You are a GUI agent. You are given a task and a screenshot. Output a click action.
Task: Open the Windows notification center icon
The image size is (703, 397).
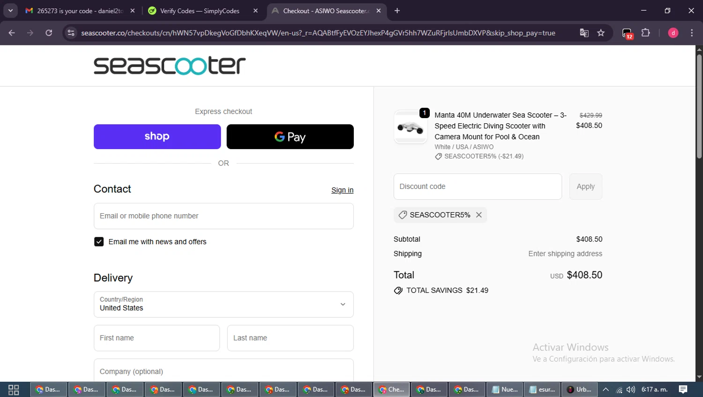tap(683, 390)
